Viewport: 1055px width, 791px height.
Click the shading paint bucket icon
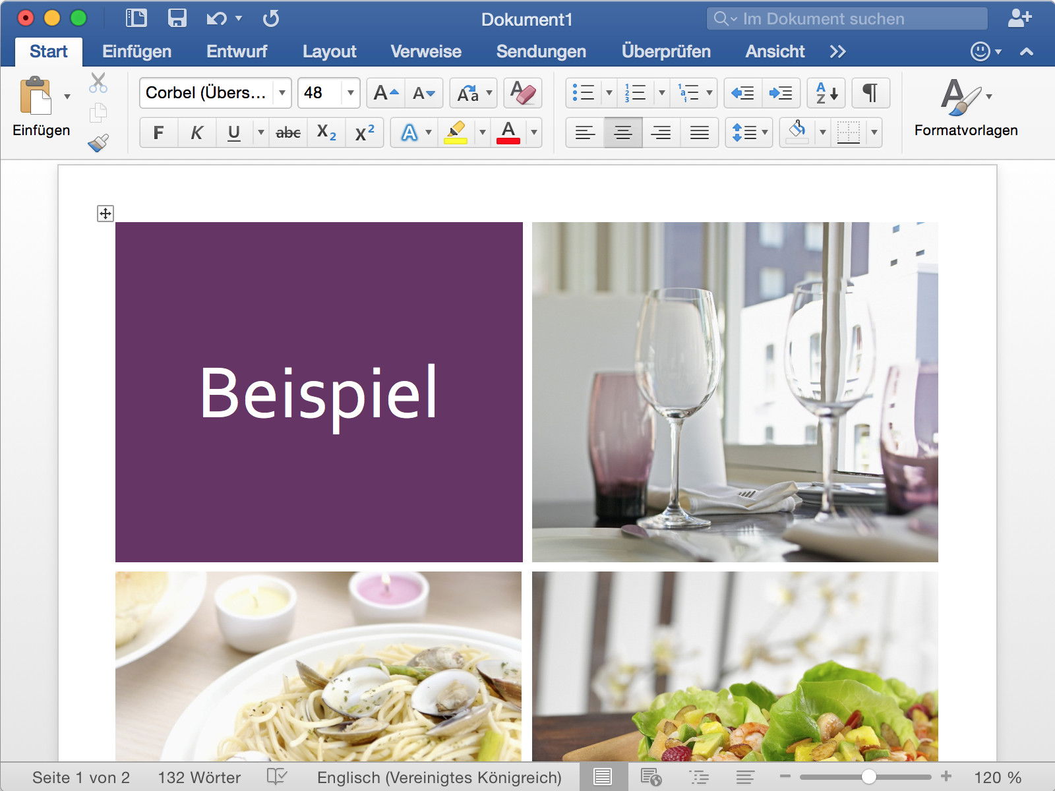(x=797, y=132)
